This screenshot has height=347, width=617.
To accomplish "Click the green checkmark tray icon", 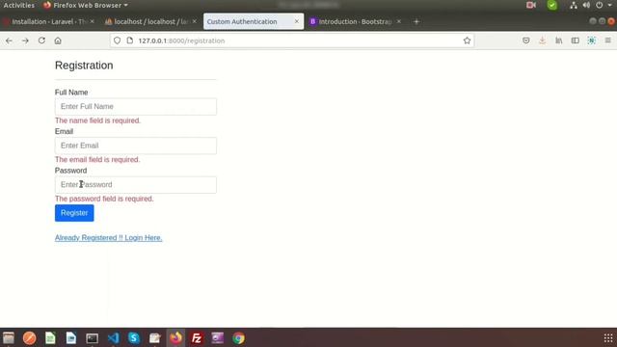I will pyautogui.click(x=552, y=5).
